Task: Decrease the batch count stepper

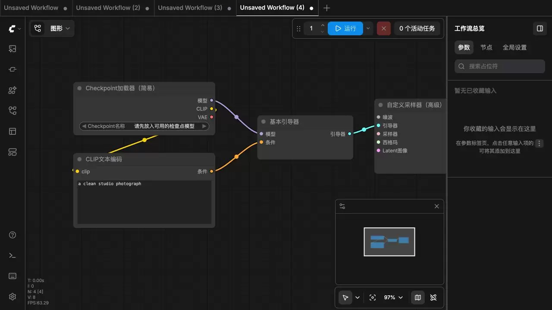Action: [x=323, y=32]
